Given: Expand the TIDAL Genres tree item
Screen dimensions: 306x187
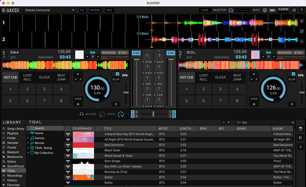Looking at the screenshot, I should [28, 138].
